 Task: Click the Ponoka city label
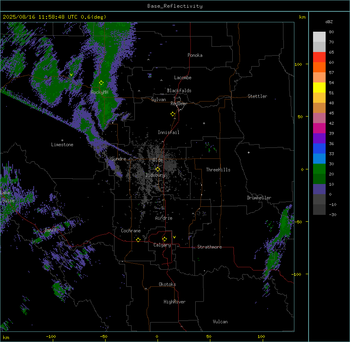point(195,55)
